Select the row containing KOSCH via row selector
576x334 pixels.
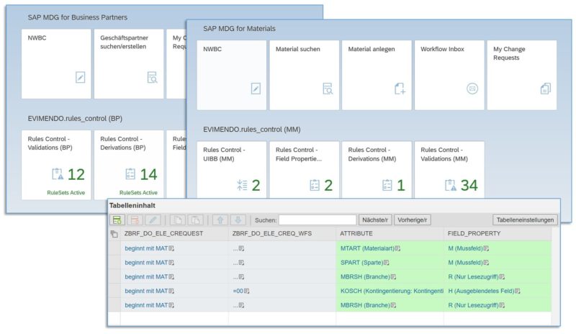[114, 291]
